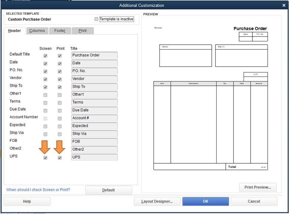This screenshot has height=214, width=289.
Task: Check Screen box for Ship Via
Action: coord(45,134)
